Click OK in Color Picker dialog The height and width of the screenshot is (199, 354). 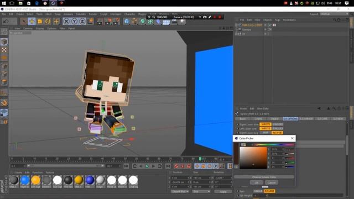pos(257,182)
